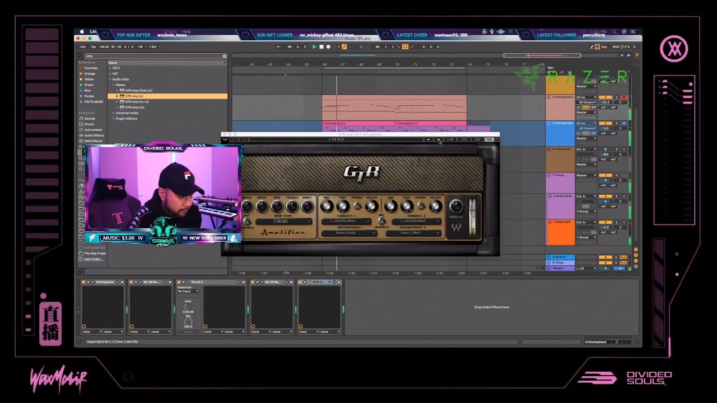Click the Drive knob on the amplifier
The image size is (717, 403).
246,207
